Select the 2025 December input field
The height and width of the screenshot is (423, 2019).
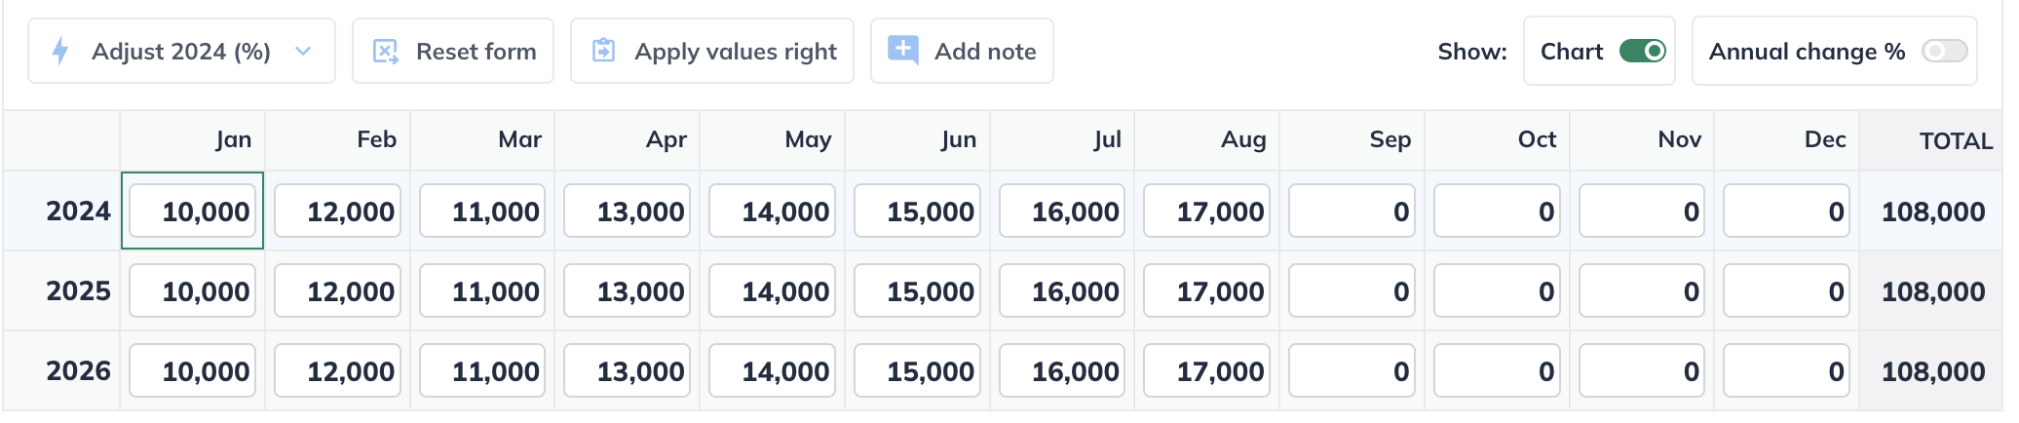pos(1786,290)
